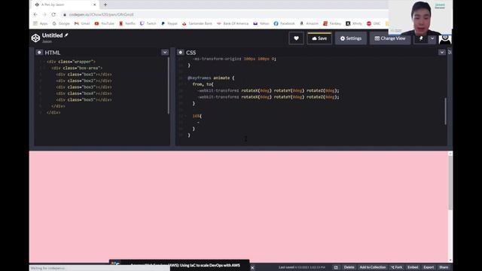Image resolution: width=482 pixels, height=271 pixels.
Task: Click the preview pane scrollbar
Action: pos(450,183)
